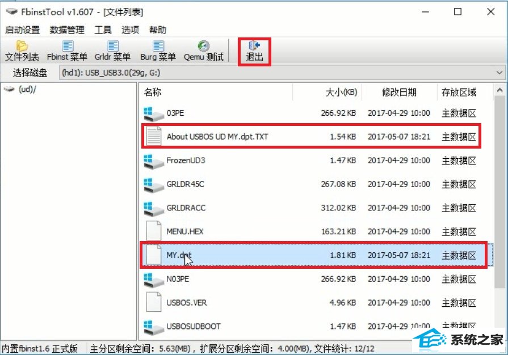Viewport: 508px width, 355px height.
Task: Click the file list scrollbar up arrow
Action: [x=499, y=90]
